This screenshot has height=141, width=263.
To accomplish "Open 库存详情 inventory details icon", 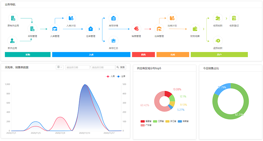I will point(113,18).
